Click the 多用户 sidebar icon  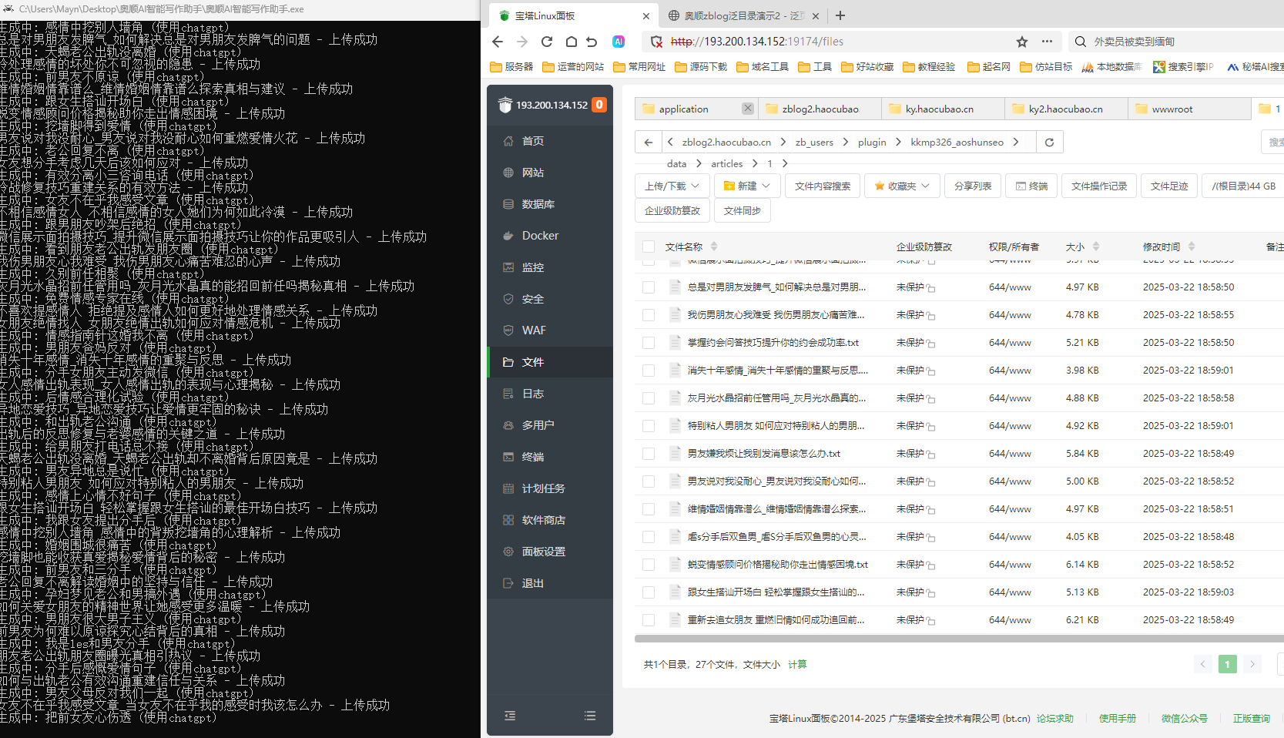click(508, 425)
